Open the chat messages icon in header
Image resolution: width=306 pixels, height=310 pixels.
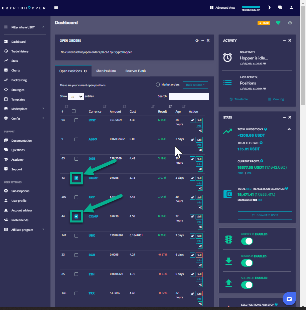coord(280,8)
